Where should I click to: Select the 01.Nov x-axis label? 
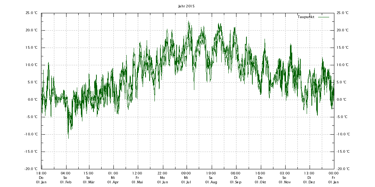coord(285,182)
